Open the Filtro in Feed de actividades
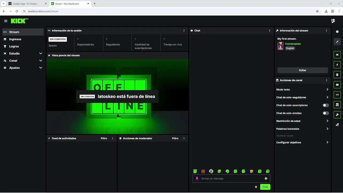Screen dimensions: 343x193 pyautogui.click(x=104, y=138)
